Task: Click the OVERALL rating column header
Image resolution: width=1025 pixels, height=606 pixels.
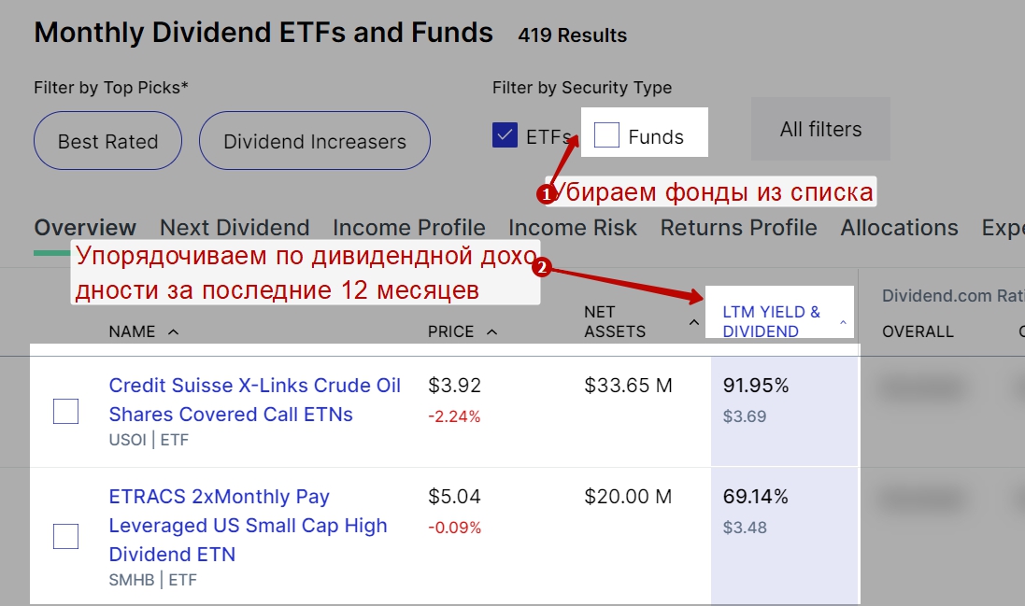Action: pyautogui.click(x=918, y=331)
